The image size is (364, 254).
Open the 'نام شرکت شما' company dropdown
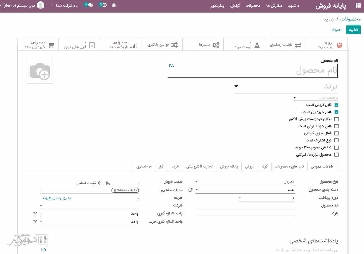[x=65, y=6]
